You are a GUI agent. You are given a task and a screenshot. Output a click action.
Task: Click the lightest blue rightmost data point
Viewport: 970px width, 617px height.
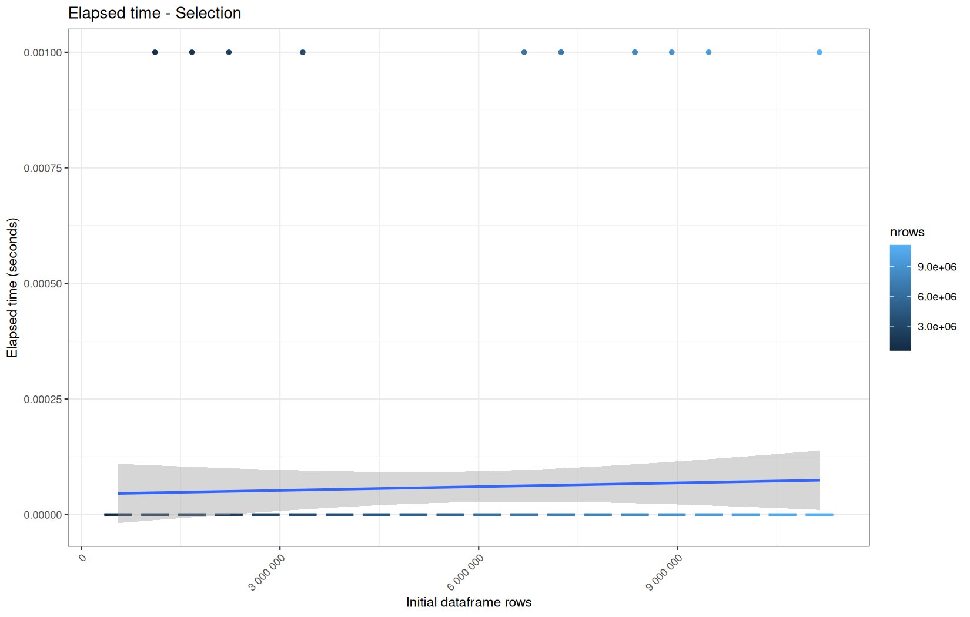[820, 52]
